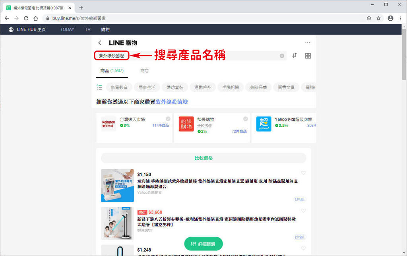
Task: Open the 新品下殺八五折 飛利浦紫外線消毒燈 product title
Action: coord(217,222)
